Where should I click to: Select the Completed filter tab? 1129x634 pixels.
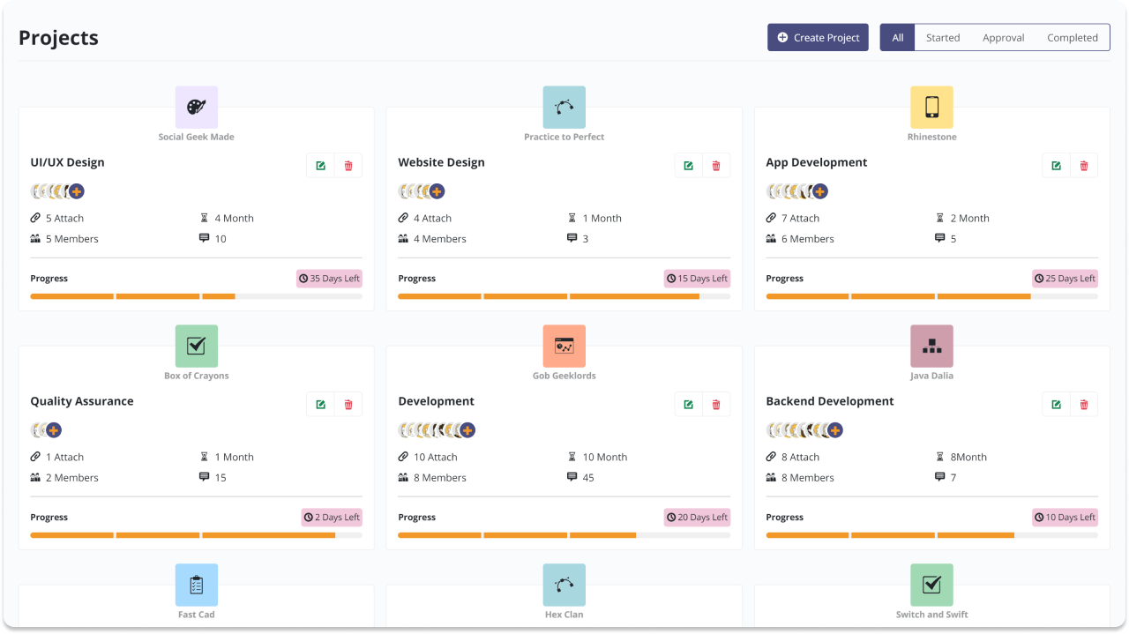pyautogui.click(x=1073, y=37)
